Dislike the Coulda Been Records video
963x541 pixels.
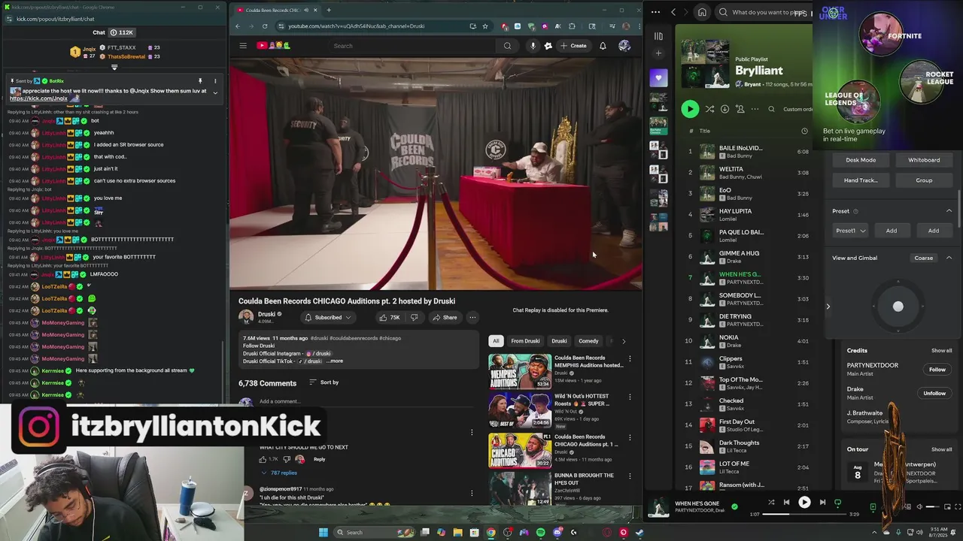pyautogui.click(x=415, y=317)
